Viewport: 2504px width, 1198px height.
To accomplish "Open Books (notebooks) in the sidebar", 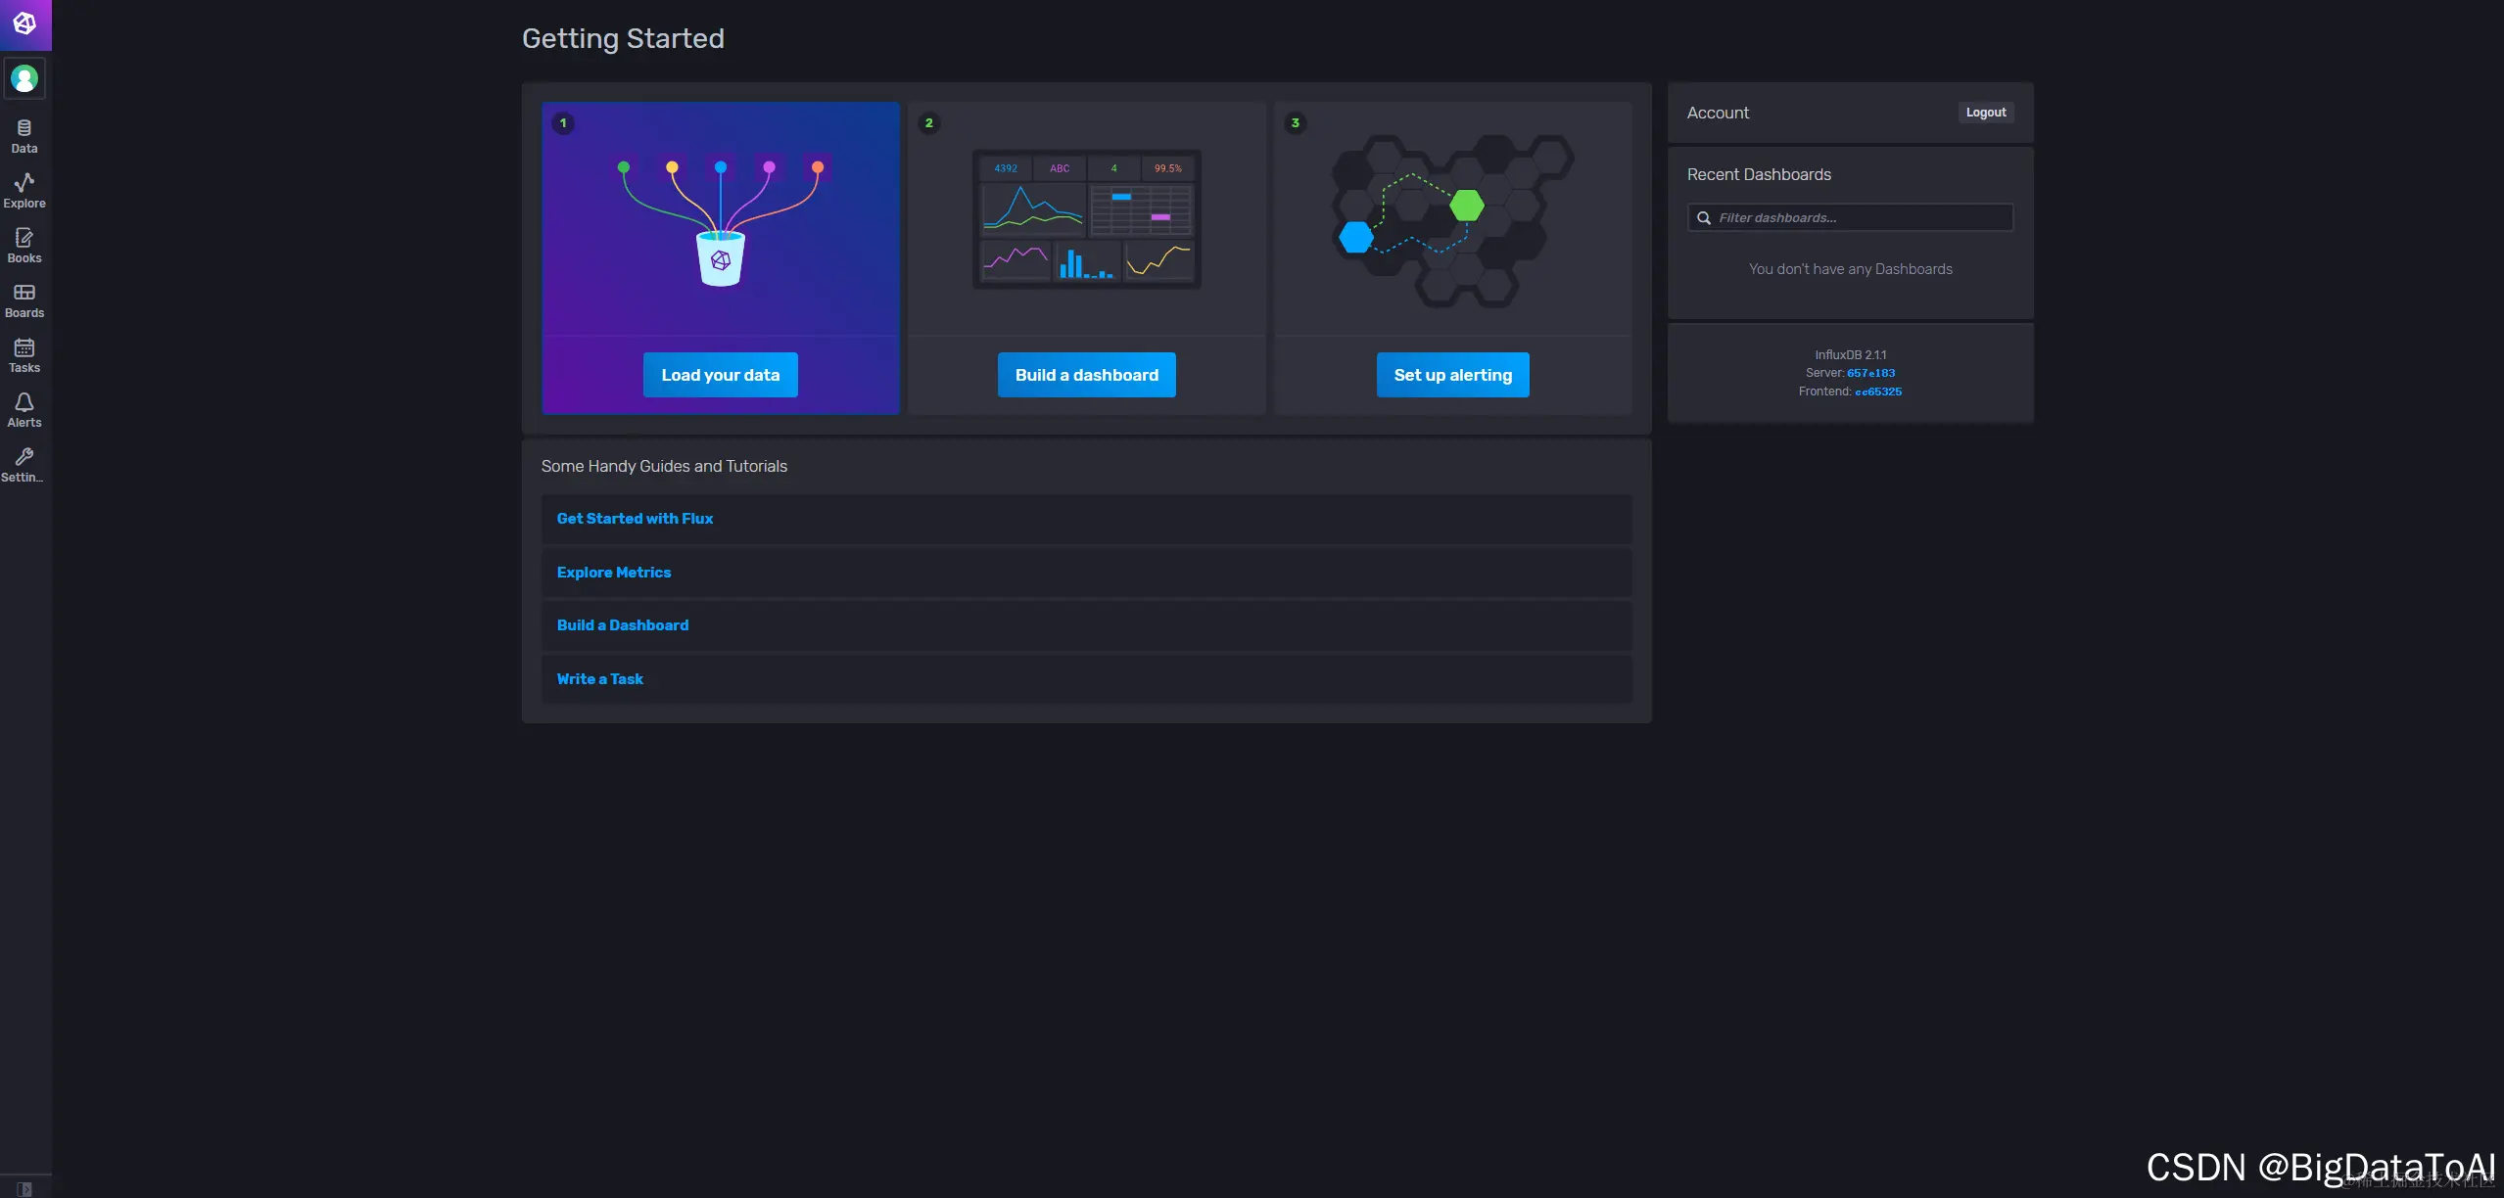I will 24,246.
